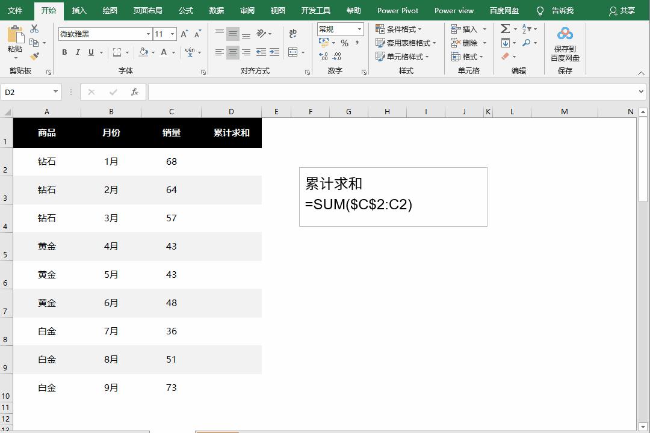Increase font size with the larger A
This screenshot has height=433, width=650.
click(185, 34)
